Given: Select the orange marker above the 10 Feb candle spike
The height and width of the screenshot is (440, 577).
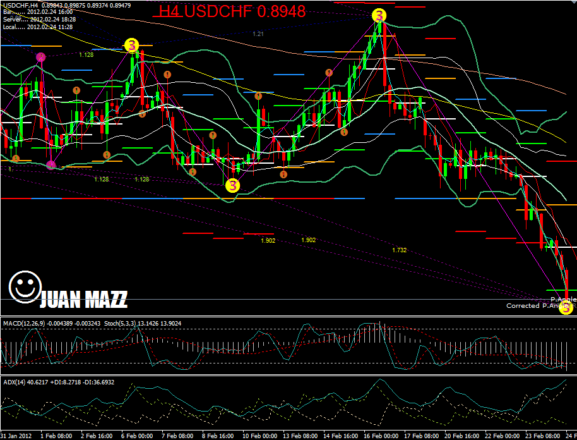Looking at the screenshot, I should (258, 96).
